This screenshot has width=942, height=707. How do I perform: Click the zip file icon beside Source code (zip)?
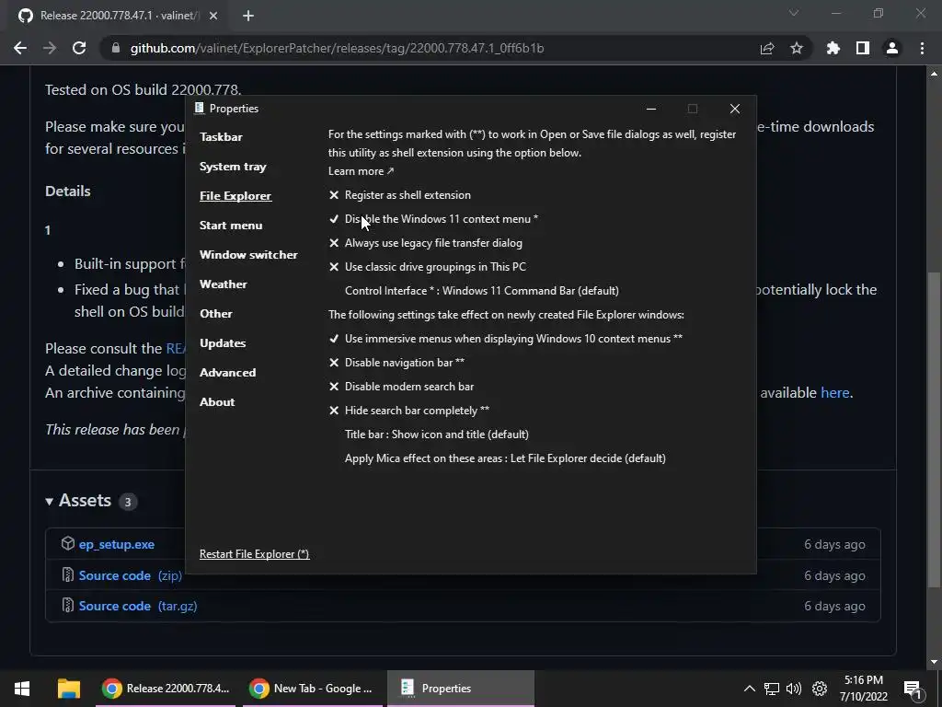point(68,574)
